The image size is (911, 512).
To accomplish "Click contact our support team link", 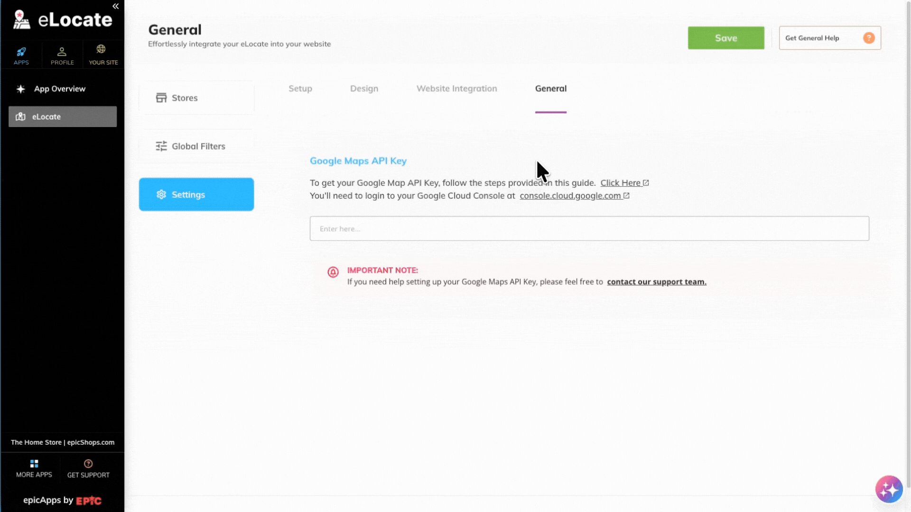I will pyautogui.click(x=657, y=282).
